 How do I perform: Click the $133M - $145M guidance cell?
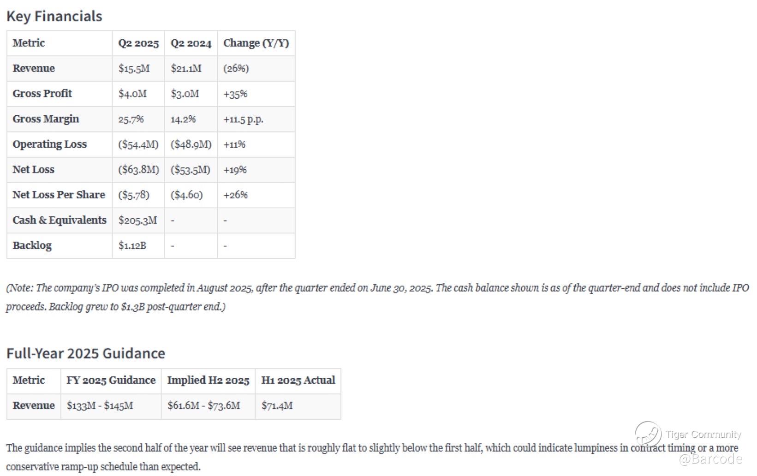tap(111, 406)
